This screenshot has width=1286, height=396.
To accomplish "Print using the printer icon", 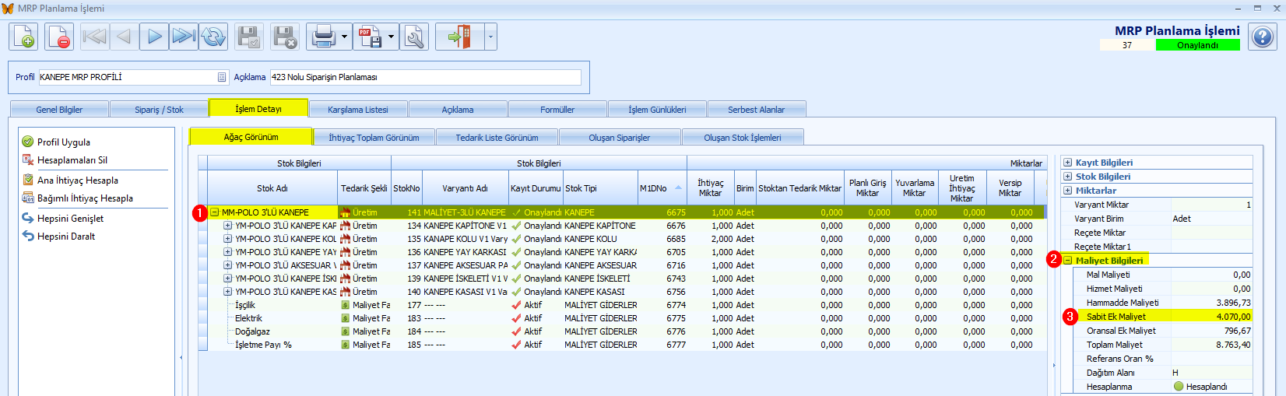I will tap(321, 37).
